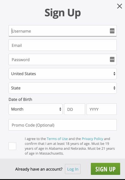Click the arrows icon on the Month selector
The image size is (125, 180).
(x=60, y=109)
